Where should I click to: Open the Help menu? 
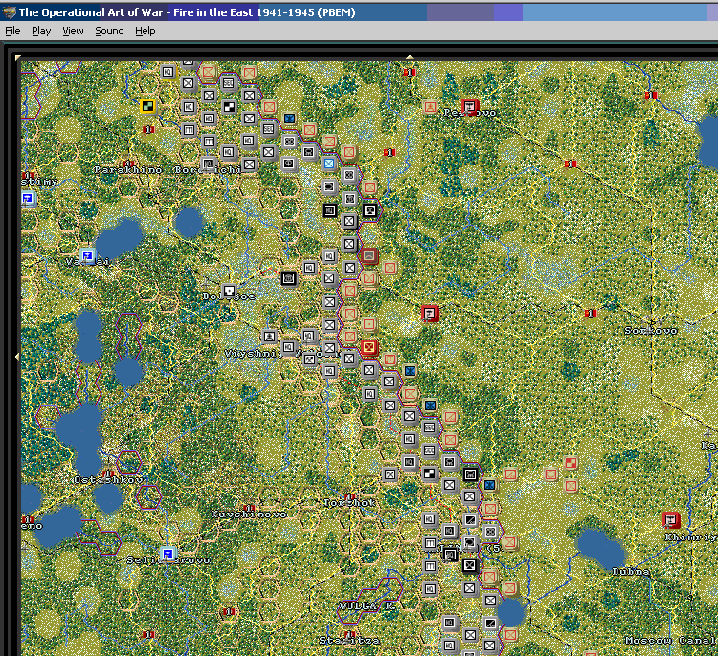[x=146, y=31]
